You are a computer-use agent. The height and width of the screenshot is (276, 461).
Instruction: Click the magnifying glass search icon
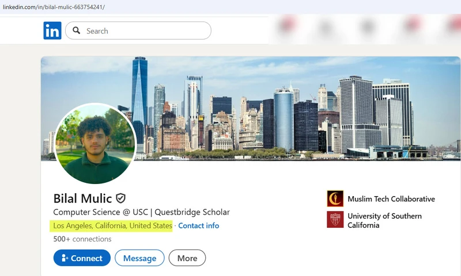pos(76,30)
